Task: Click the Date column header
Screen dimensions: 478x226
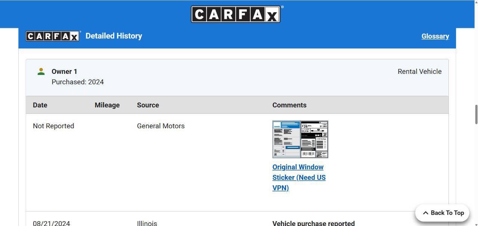Action: tap(40, 105)
